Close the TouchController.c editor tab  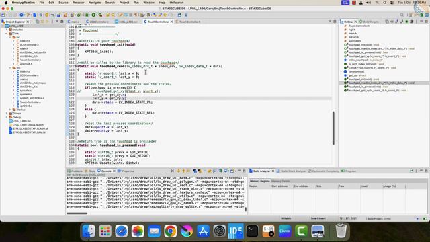coord(172,22)
